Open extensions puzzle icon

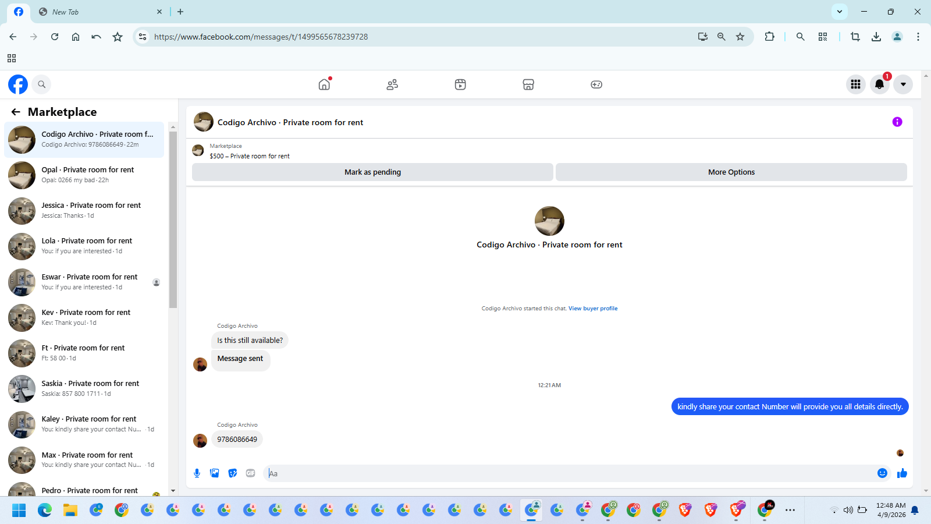pyautogui.click(x=769, y=37)
